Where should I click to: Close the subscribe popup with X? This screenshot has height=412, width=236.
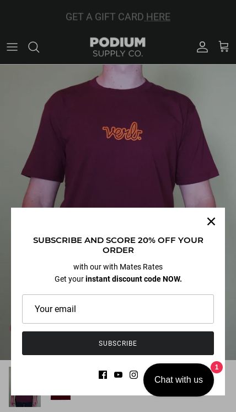point(211,221)
